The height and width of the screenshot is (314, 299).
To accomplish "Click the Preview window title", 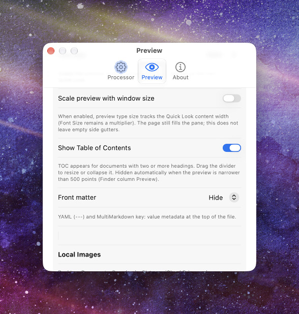I will [x=149, y=51].
